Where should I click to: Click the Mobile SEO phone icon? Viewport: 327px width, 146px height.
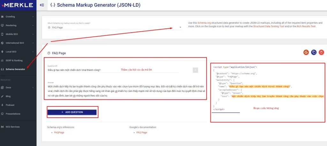pyautogui.click(x=2, y=34)
